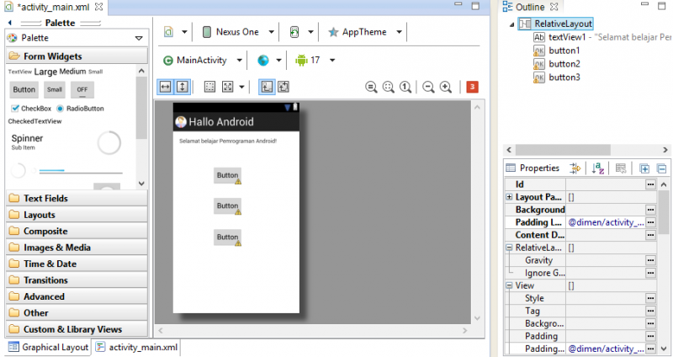Click the AppTheme star icon
Screen dimensions: 673x357
coord(333,32)
